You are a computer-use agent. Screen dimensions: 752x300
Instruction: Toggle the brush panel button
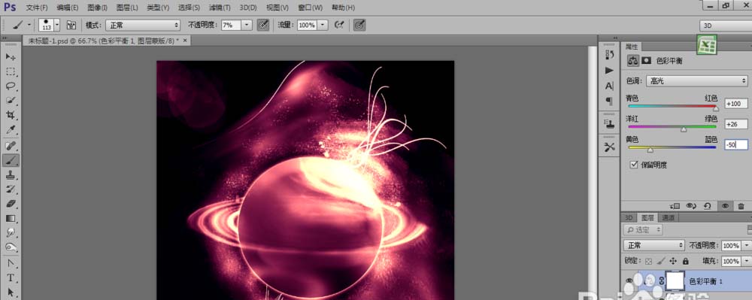tap(71, 25)
